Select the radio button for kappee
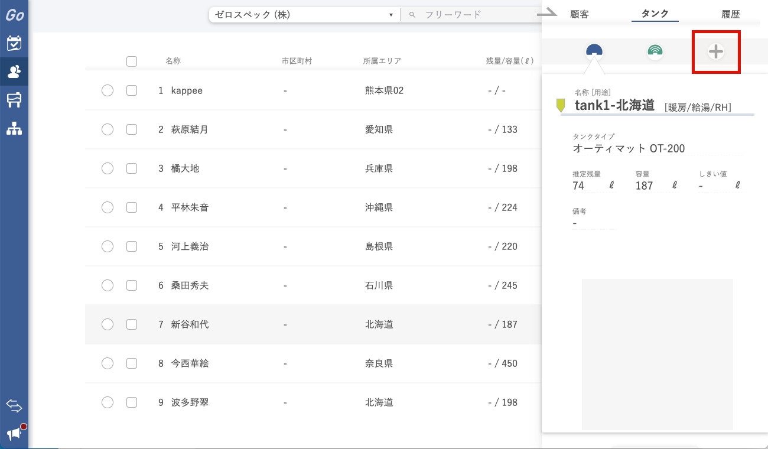768x449 pixels. coord(108,90)
